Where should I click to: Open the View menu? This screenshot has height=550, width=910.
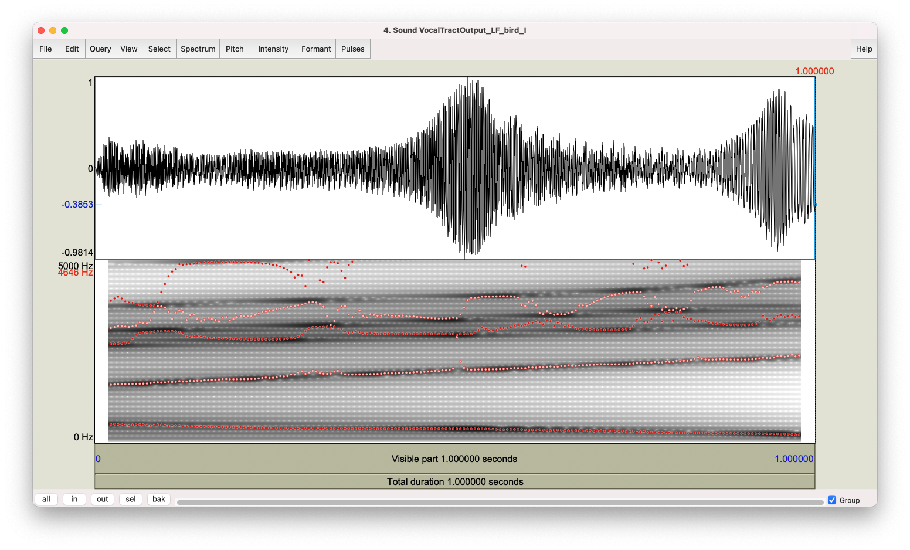pos(129,49)
